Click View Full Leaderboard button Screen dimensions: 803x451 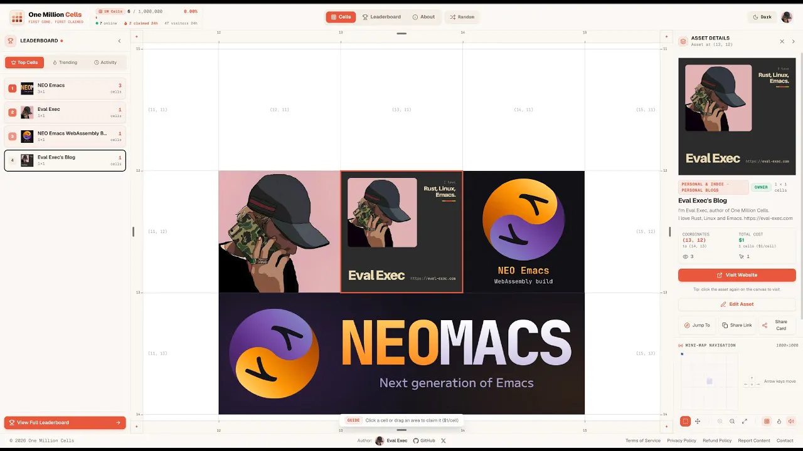click(65, 422)
